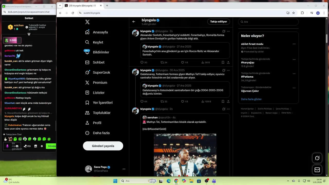Repost the Sorloth post with 24 reposts

pos(164,62)
